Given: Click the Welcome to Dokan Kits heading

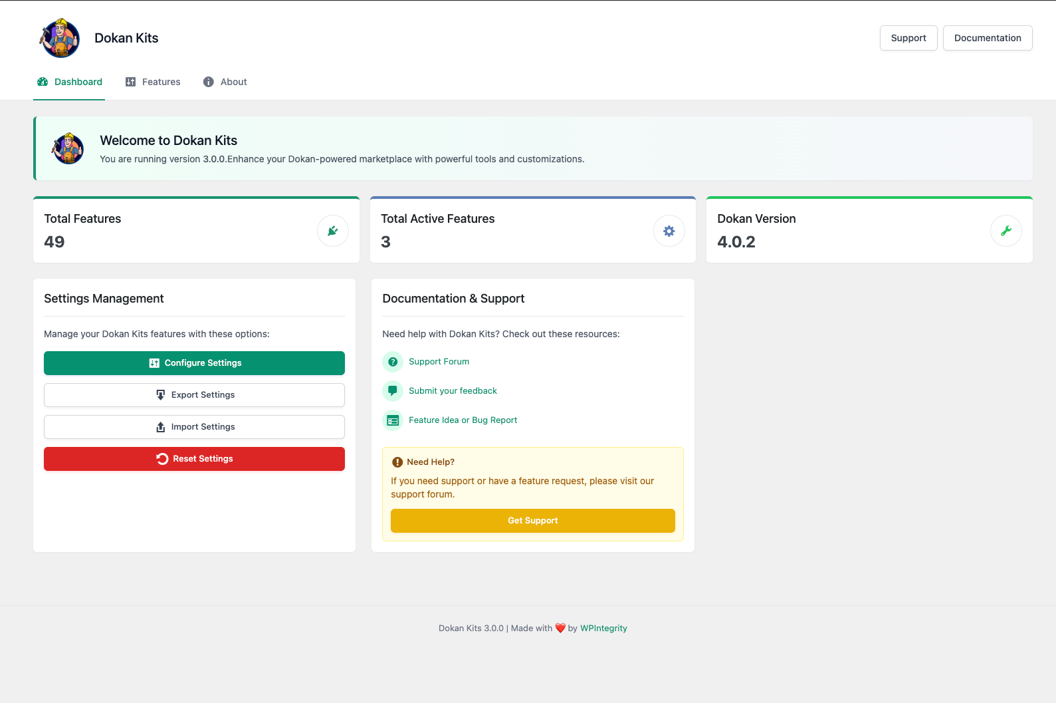Looking at the screenshot, I should click(169, 140).
